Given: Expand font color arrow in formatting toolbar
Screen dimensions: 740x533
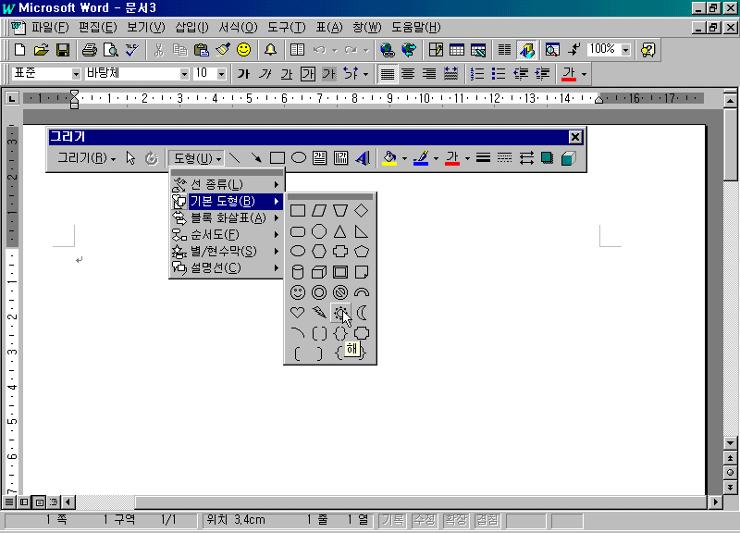Looking at the screenshot, I should (x=584, y=74).
